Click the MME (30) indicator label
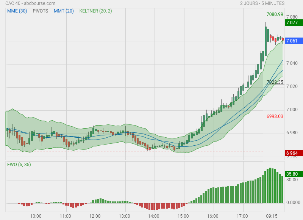 (x=17, y=11)
